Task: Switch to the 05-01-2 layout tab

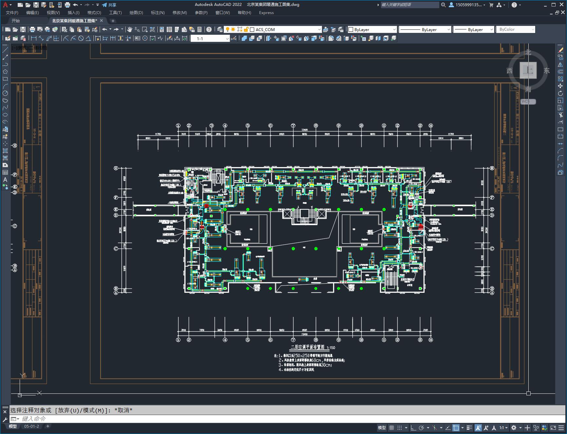Action: tap(31, 426)
